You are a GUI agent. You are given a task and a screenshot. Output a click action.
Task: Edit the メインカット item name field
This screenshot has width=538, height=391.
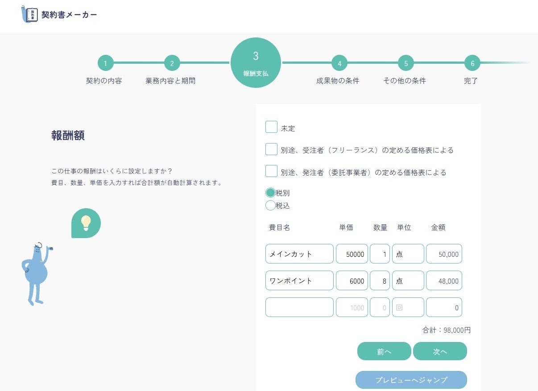(299, 254)
